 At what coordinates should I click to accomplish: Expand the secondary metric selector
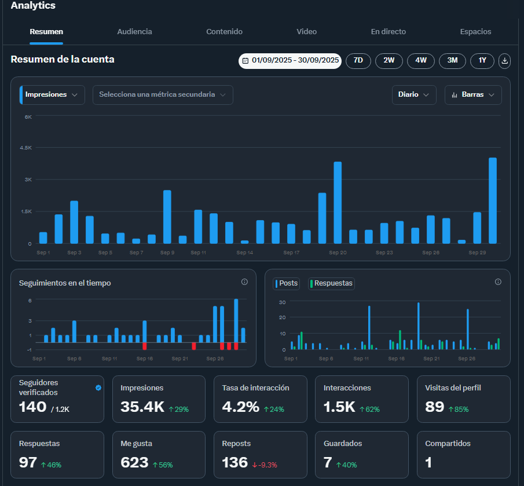163,95
